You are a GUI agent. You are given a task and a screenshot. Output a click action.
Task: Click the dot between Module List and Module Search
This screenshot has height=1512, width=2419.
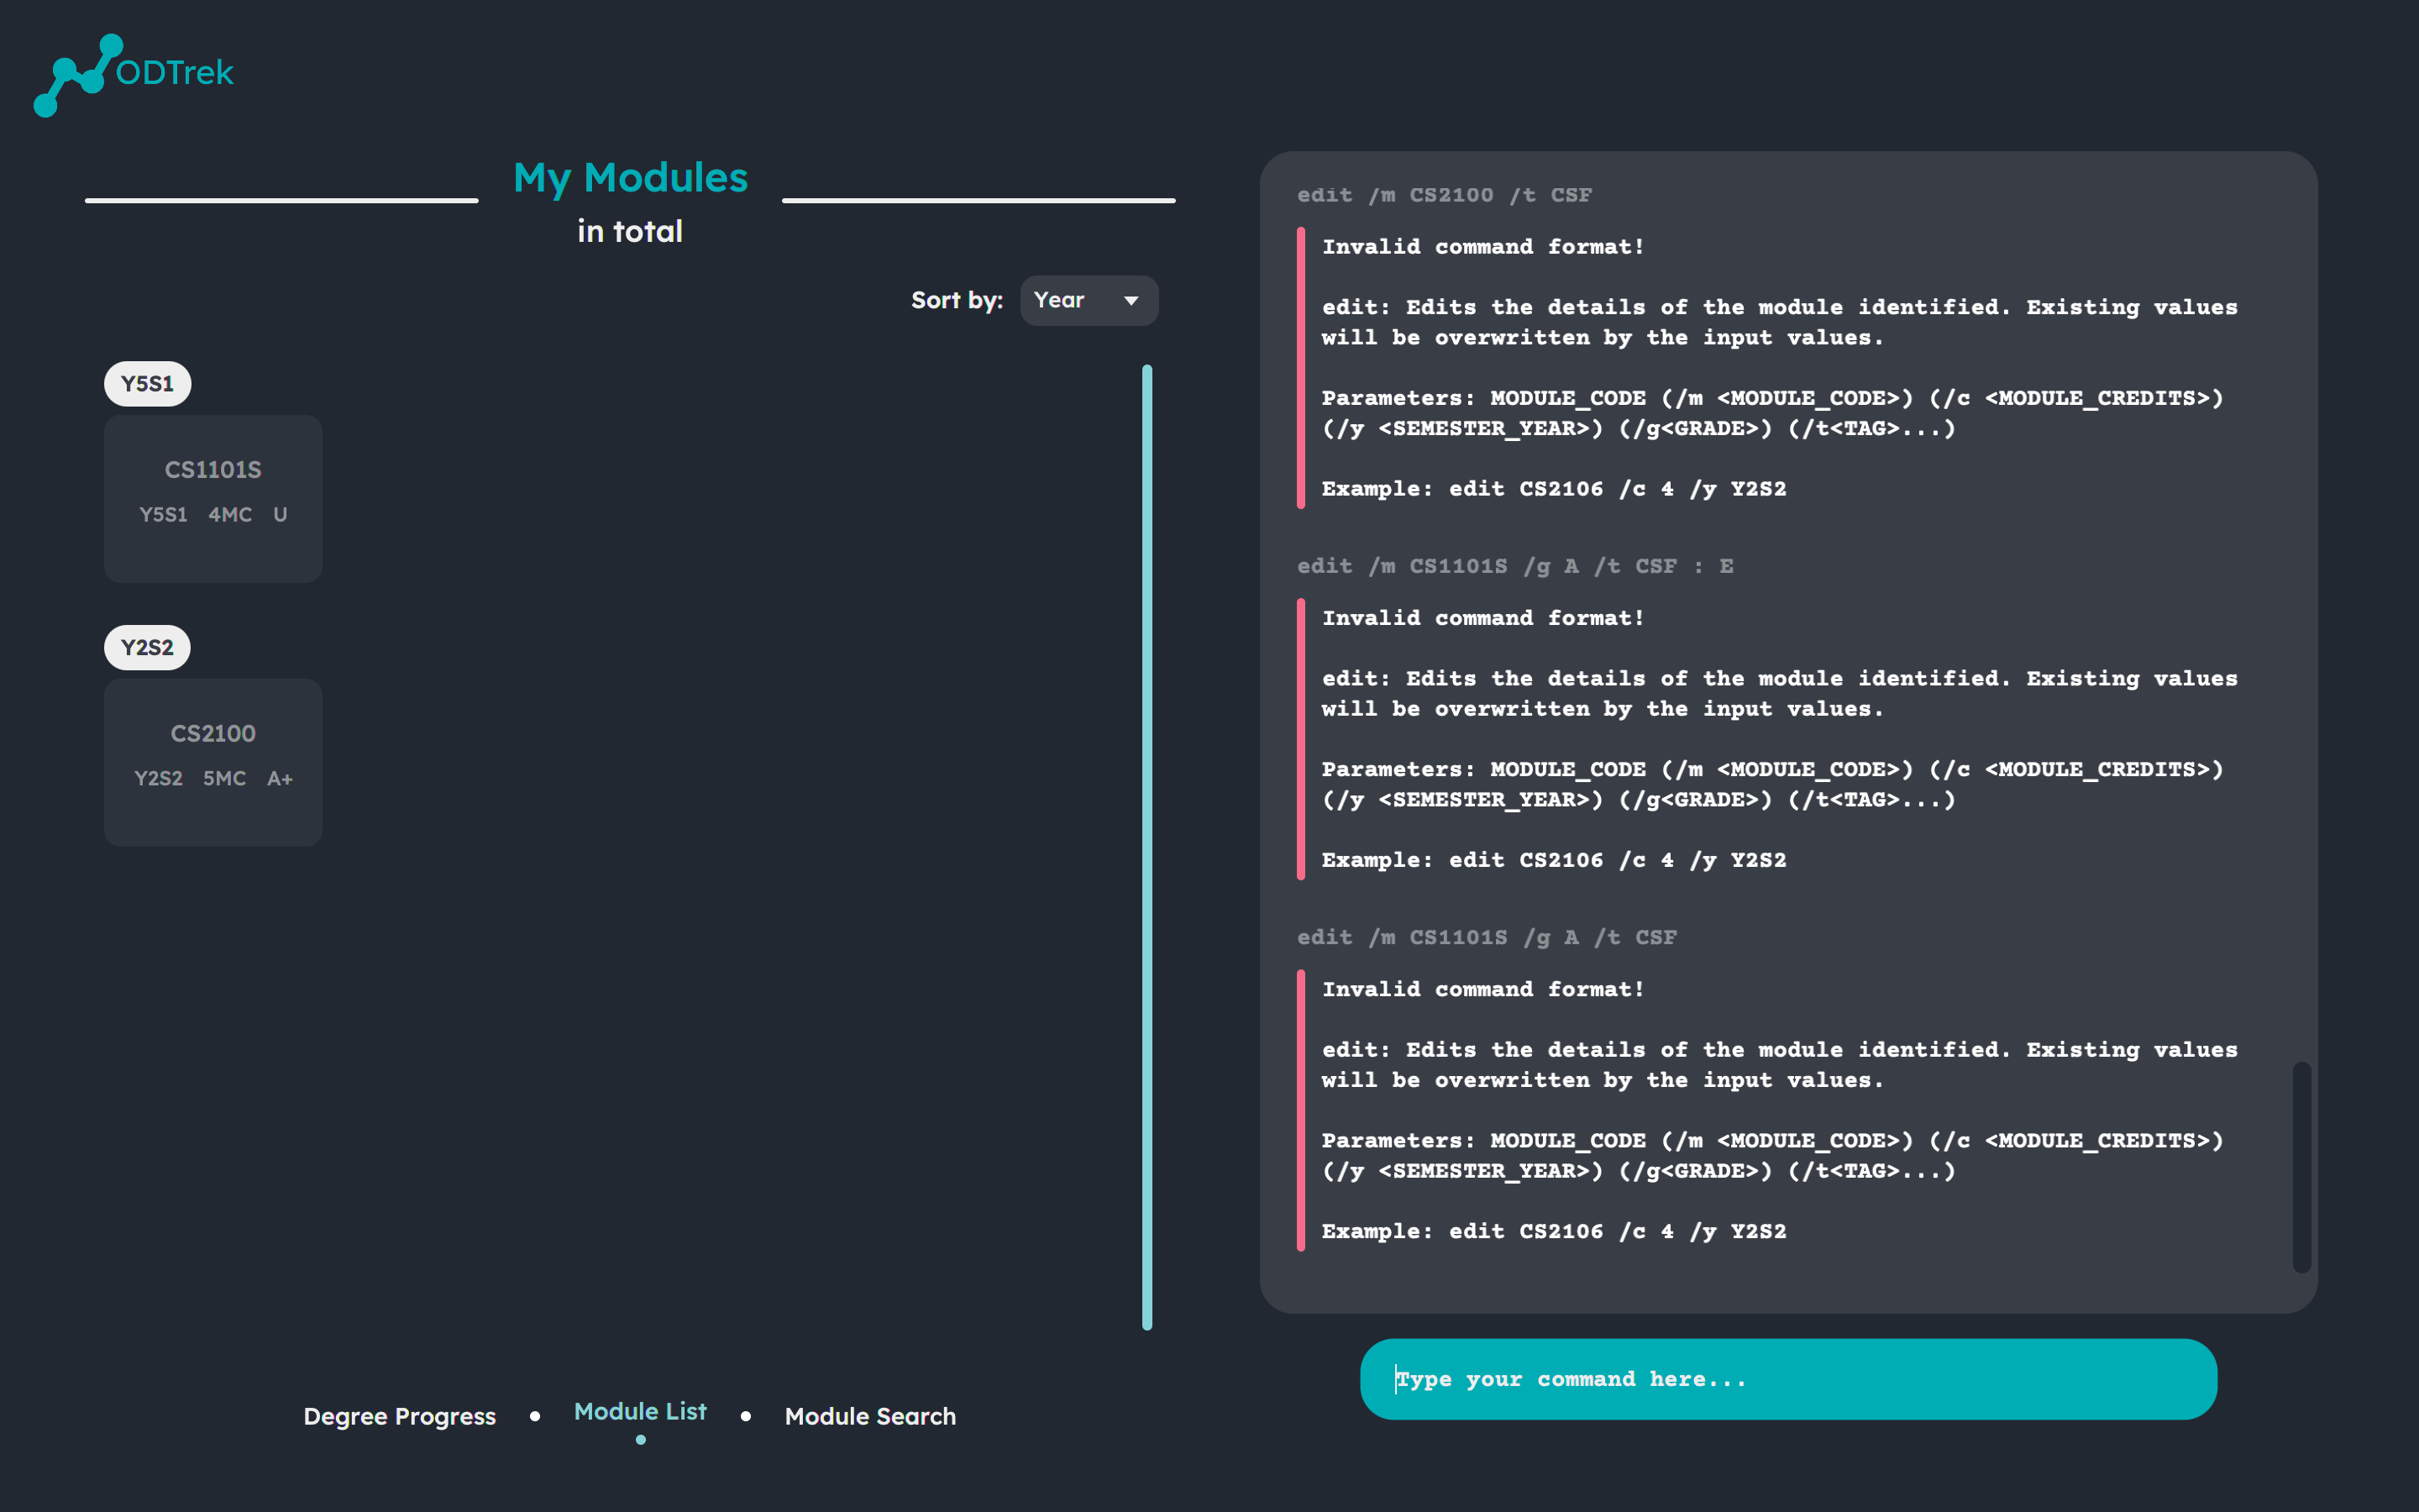pos(746,1416)
